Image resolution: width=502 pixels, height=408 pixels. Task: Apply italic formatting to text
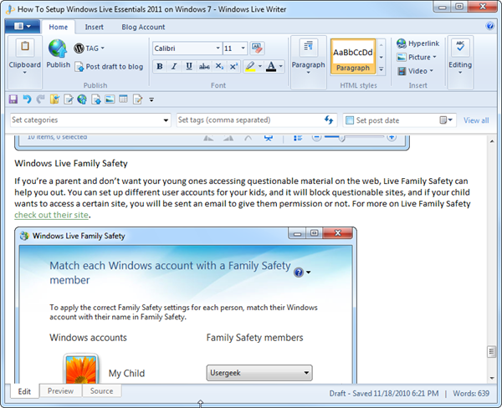pyautogui.click(x=175, y=66)
